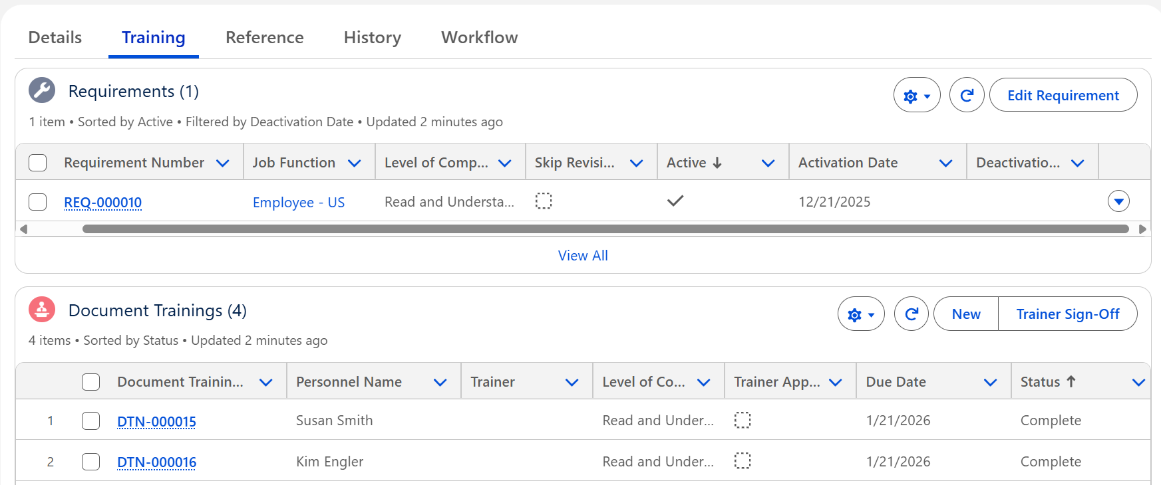Refresh the Requirements list

[x=966, y=96]
